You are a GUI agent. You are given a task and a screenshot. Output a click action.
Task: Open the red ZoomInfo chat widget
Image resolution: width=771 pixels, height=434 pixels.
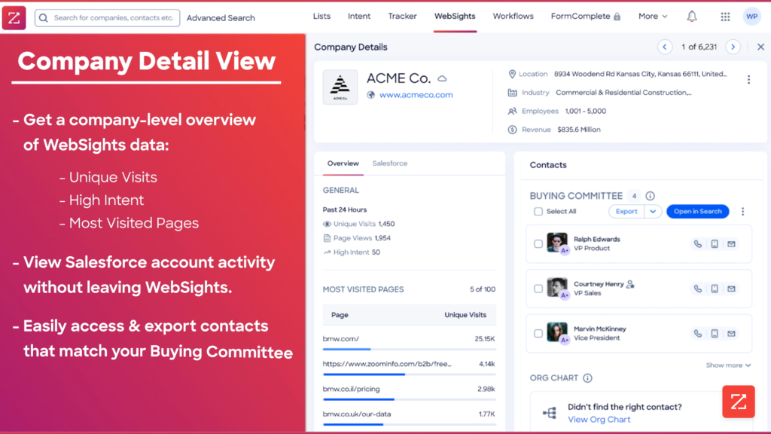(x=739, y=402)
